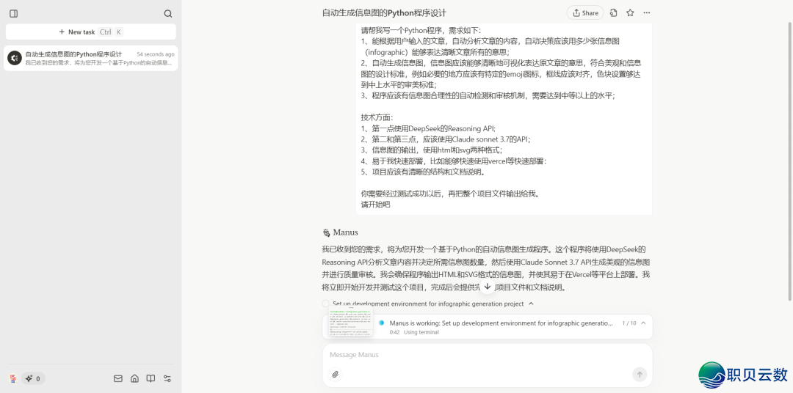Favorite the task with star icon
This screenshot has width=793, height=393.
(x=630, y=13)
